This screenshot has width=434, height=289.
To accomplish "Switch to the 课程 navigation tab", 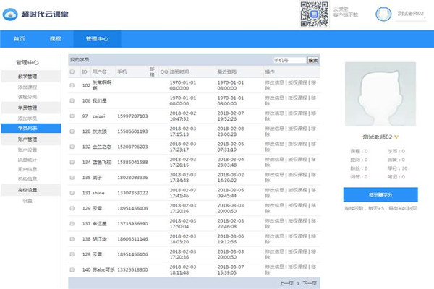I will [x=55, y=39].
